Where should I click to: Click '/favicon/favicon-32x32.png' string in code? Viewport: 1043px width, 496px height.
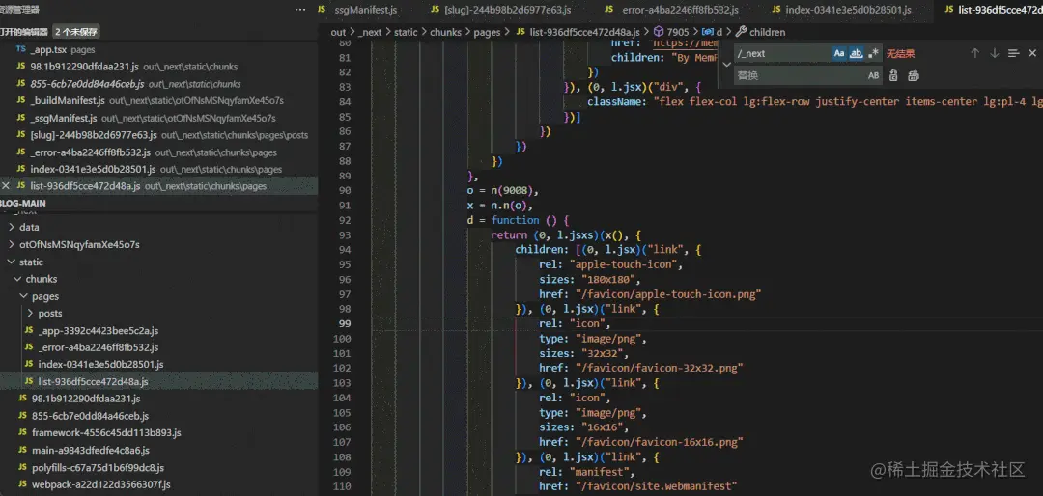tap(660, 368)
